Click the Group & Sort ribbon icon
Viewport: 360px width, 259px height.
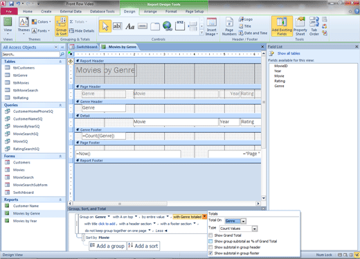click(61, 26)
